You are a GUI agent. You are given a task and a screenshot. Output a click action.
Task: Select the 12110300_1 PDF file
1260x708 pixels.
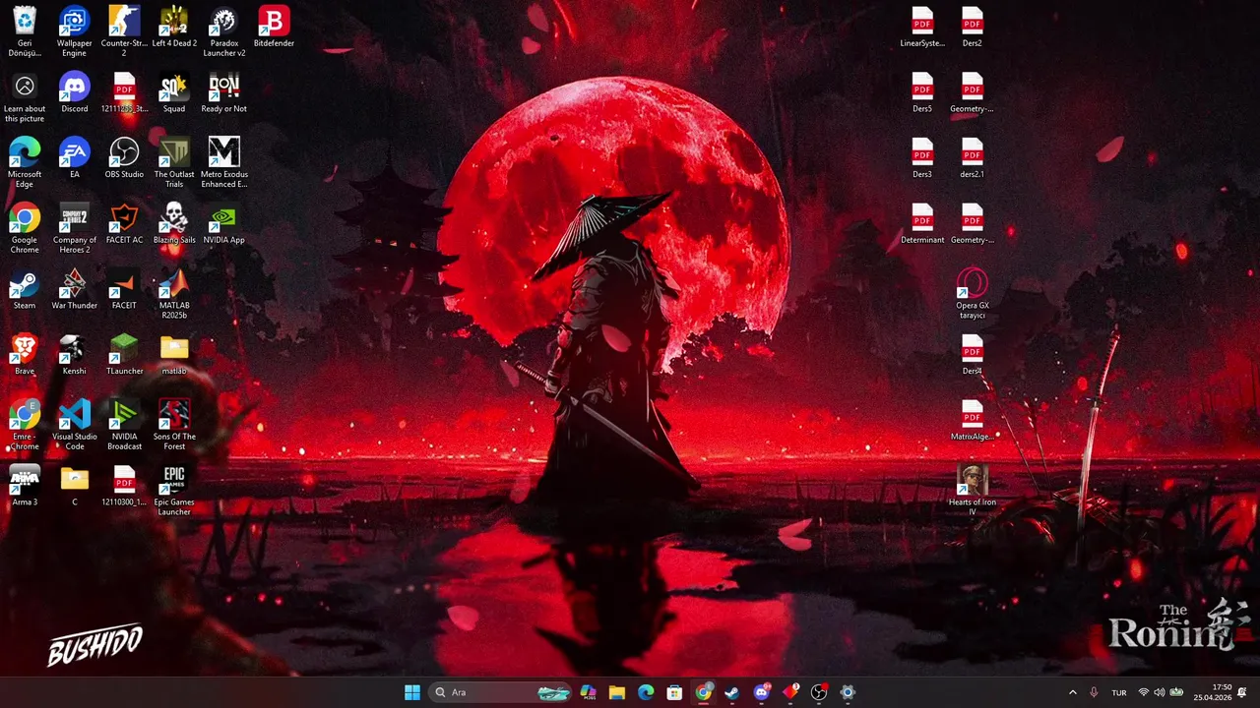click(x=124, y=487)
